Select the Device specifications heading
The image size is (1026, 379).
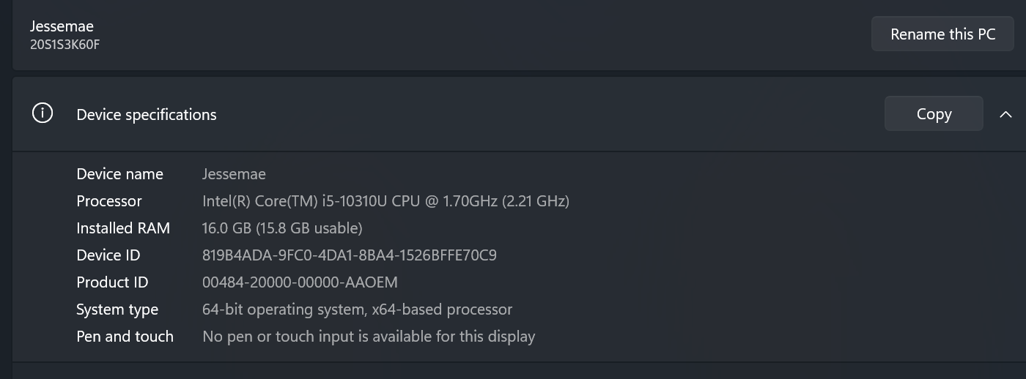147,115
